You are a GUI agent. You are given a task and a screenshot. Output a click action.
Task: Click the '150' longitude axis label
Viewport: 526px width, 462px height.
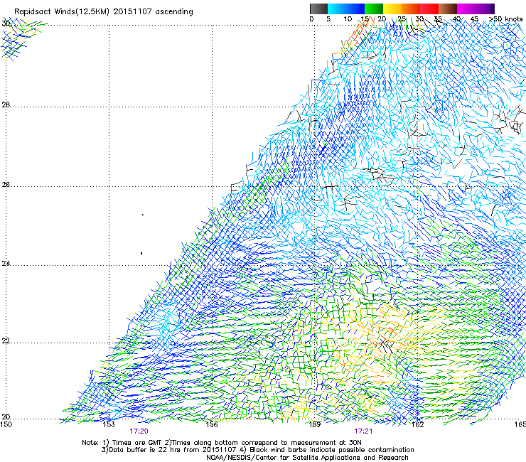point(6,424)
